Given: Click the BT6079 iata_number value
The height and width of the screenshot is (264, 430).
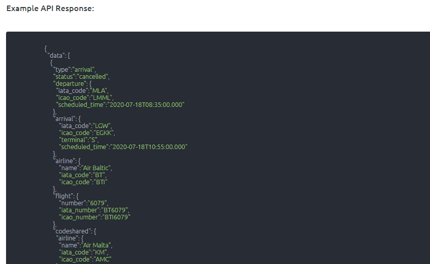Looking at the screenshot, I should pyautogui.click(x=115, y=210).
